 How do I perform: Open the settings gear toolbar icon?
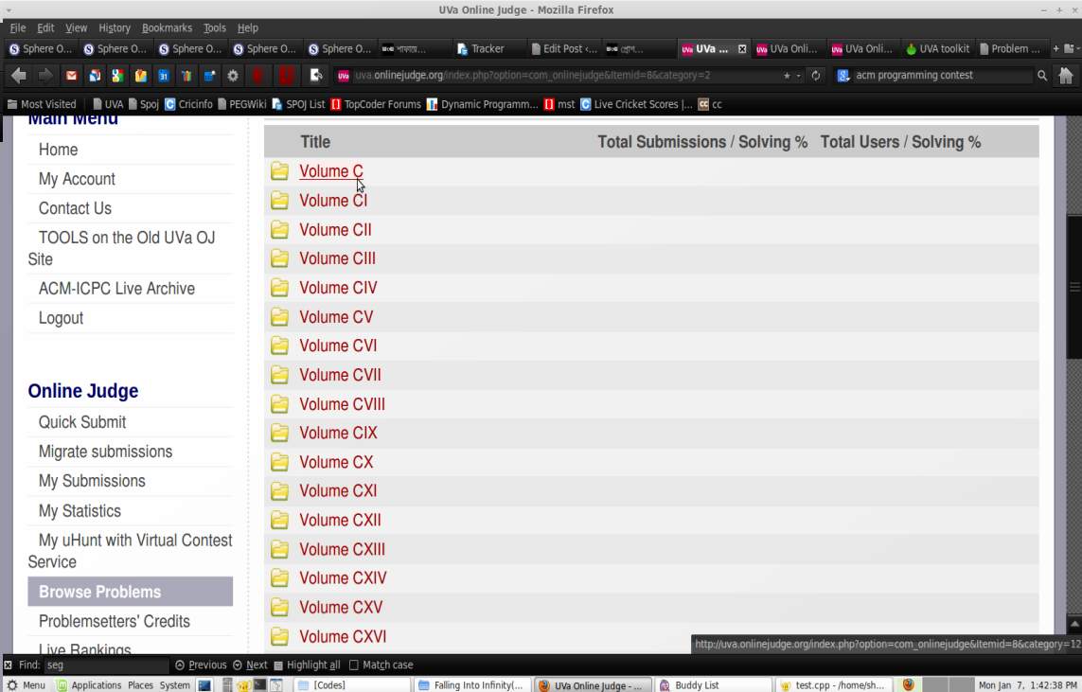point(233,76)
